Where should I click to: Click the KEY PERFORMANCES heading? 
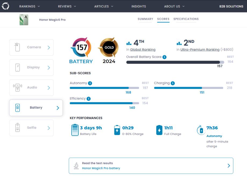(x=86, y=118)
